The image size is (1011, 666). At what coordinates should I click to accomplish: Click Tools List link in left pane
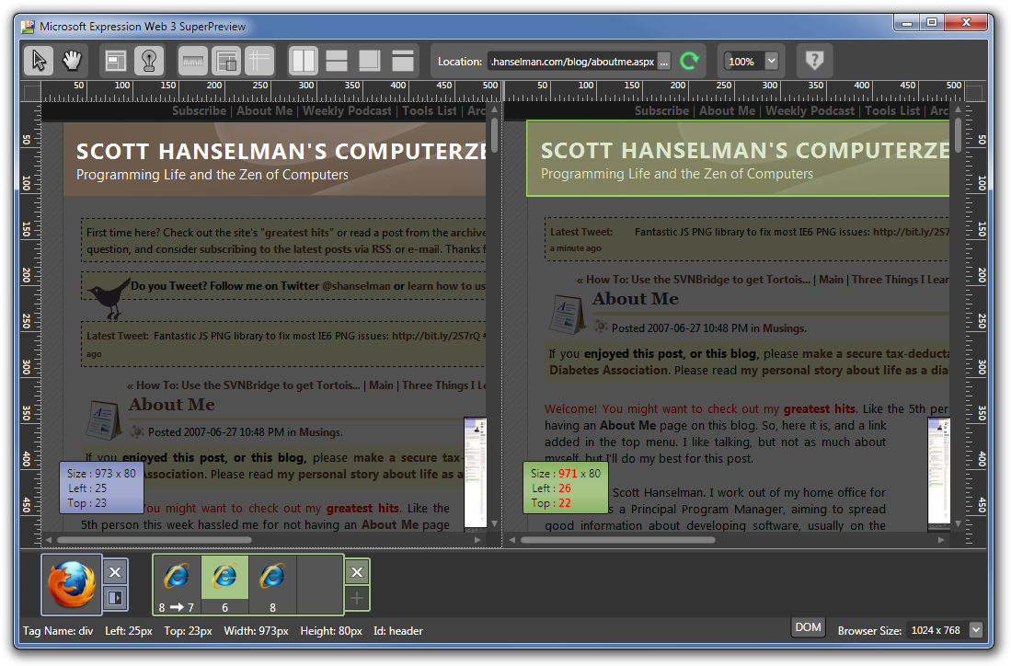click(x=430, y=111)
